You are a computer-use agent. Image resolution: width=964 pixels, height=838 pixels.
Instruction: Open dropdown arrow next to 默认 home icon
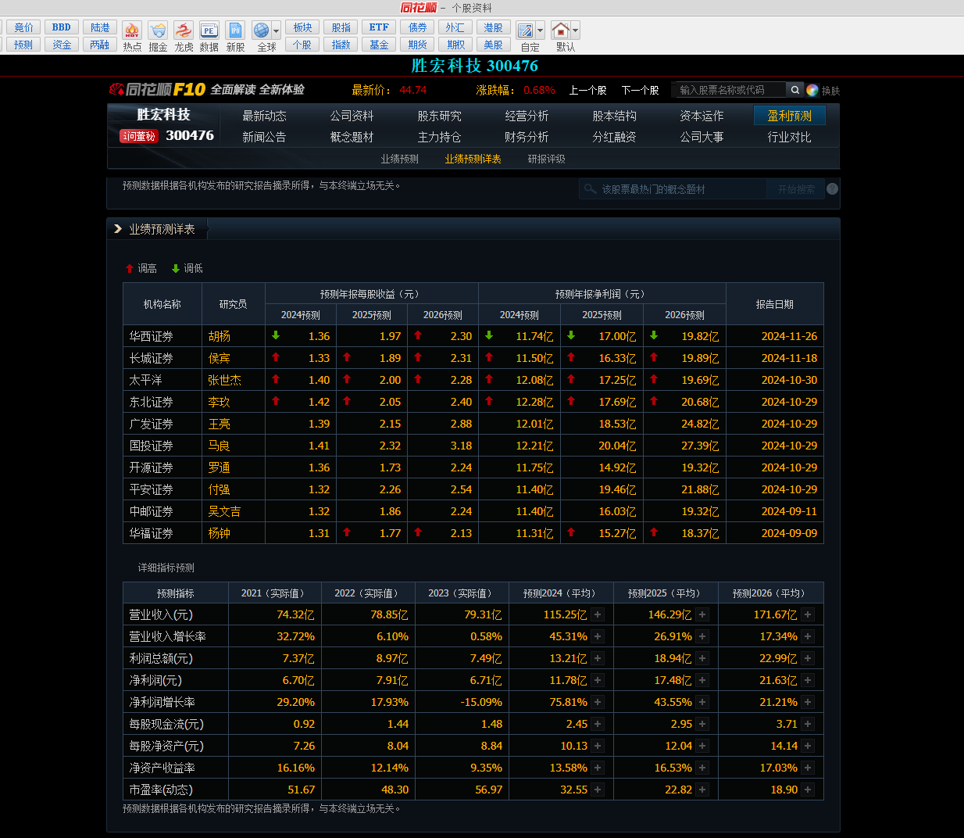pos(576,31)
